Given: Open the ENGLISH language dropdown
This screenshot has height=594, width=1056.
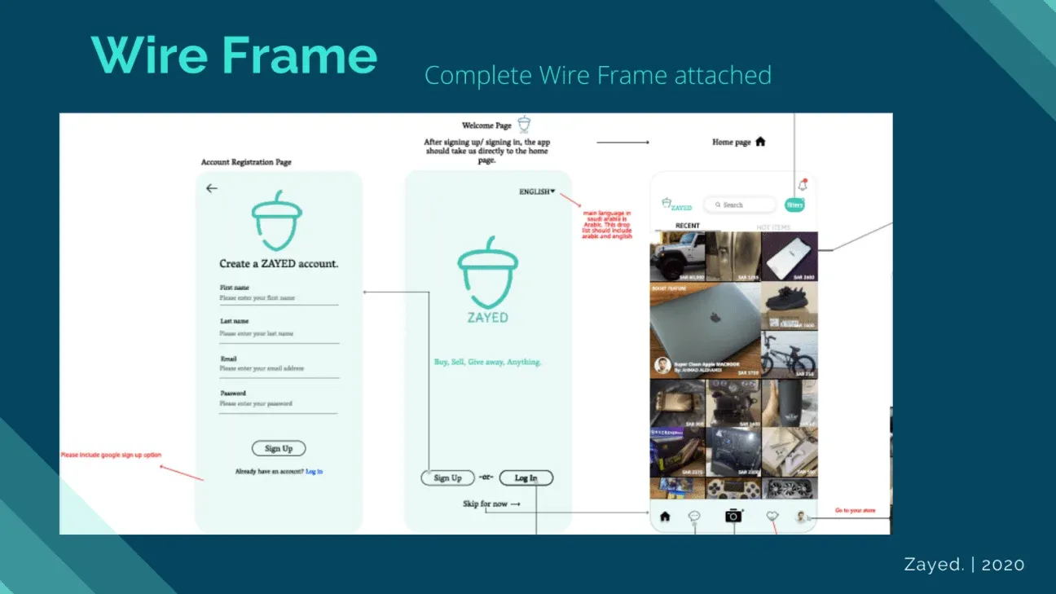Looking at the screenshot, I should 535,191.
